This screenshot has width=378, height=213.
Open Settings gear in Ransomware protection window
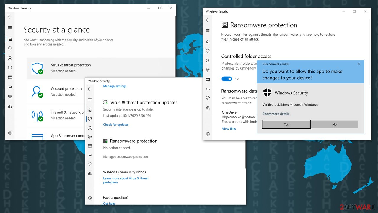[208, 134]
